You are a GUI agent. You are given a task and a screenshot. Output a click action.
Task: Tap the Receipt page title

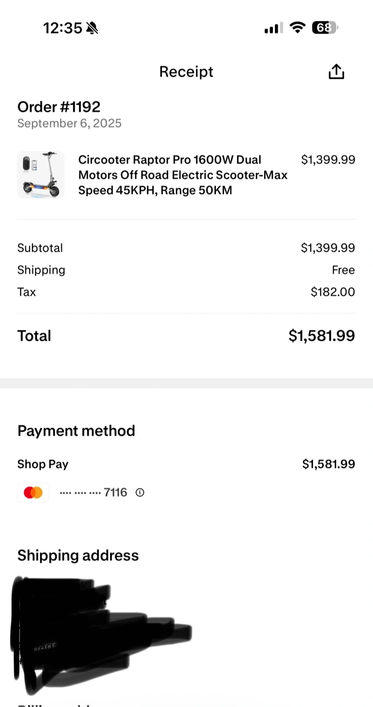[186, 72]
